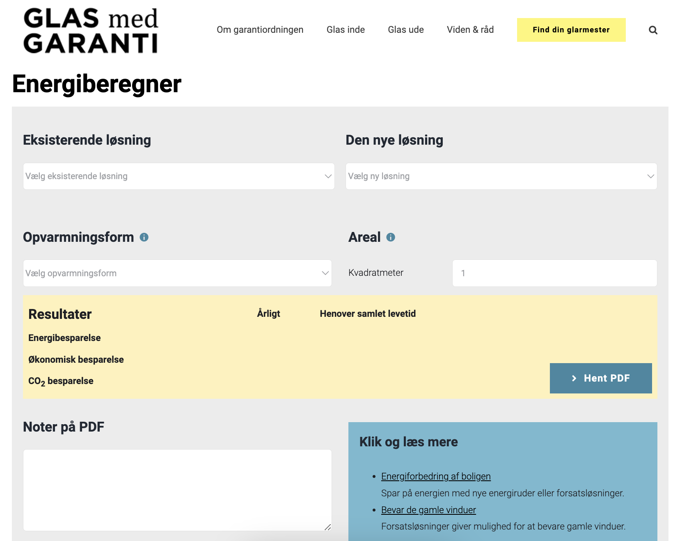Click the info icon beside Opvarmningsform
Screen dimensions: 689x541
tap(144, 237)
